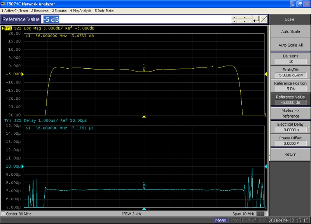Click the X cancel icon in entry bar
Screen dimensions: 311x224
(264, 19)
